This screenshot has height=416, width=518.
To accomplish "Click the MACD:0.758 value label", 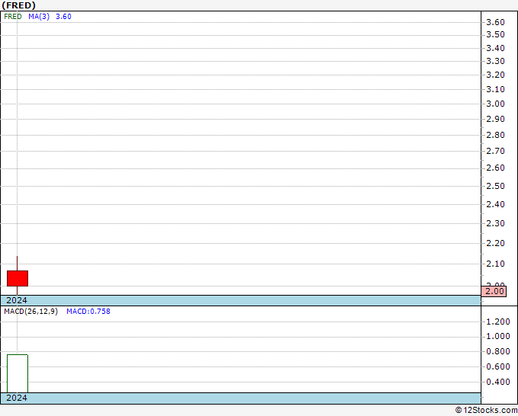I will point(88,312).
